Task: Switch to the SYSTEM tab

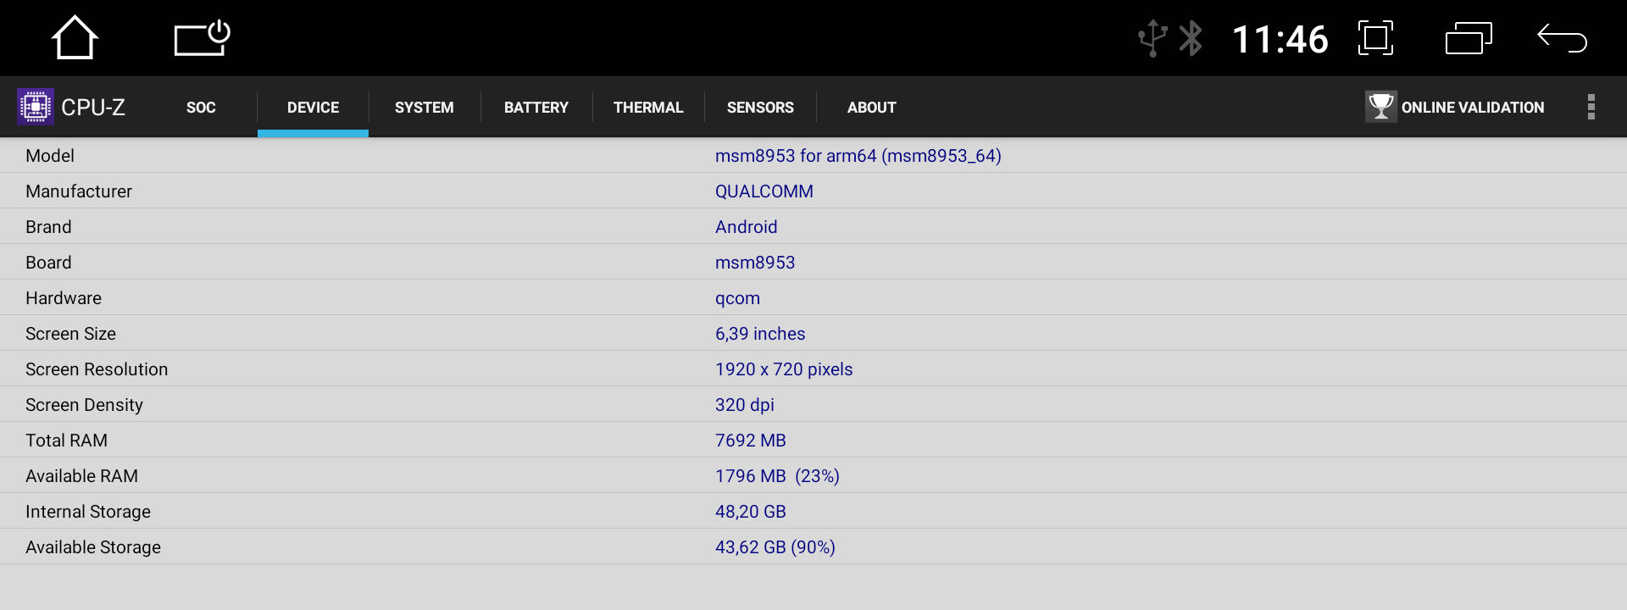Action: (x=425, y=108)
